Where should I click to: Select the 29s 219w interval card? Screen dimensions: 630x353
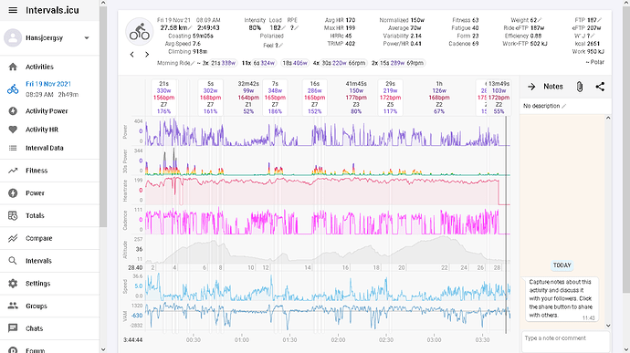coord(390,98)
